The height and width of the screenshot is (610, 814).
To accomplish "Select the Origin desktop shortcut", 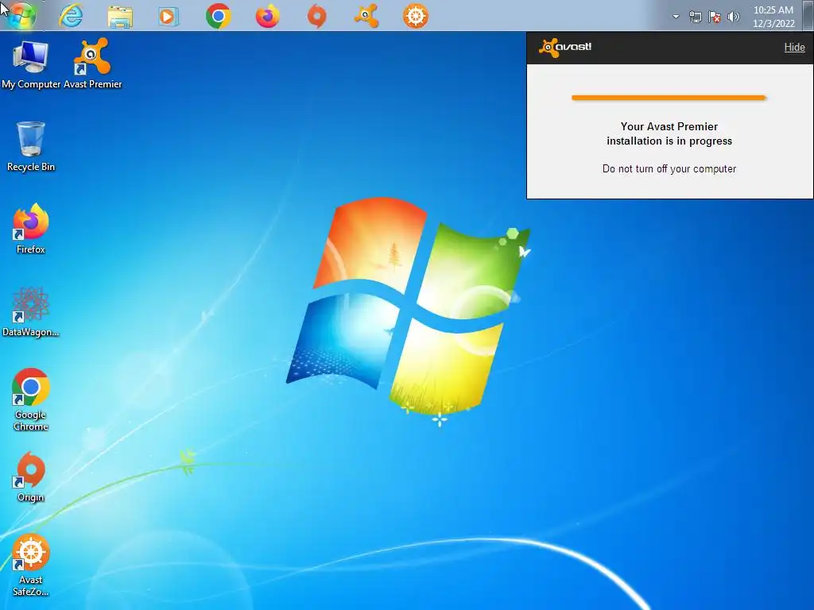I will point(31,477).
